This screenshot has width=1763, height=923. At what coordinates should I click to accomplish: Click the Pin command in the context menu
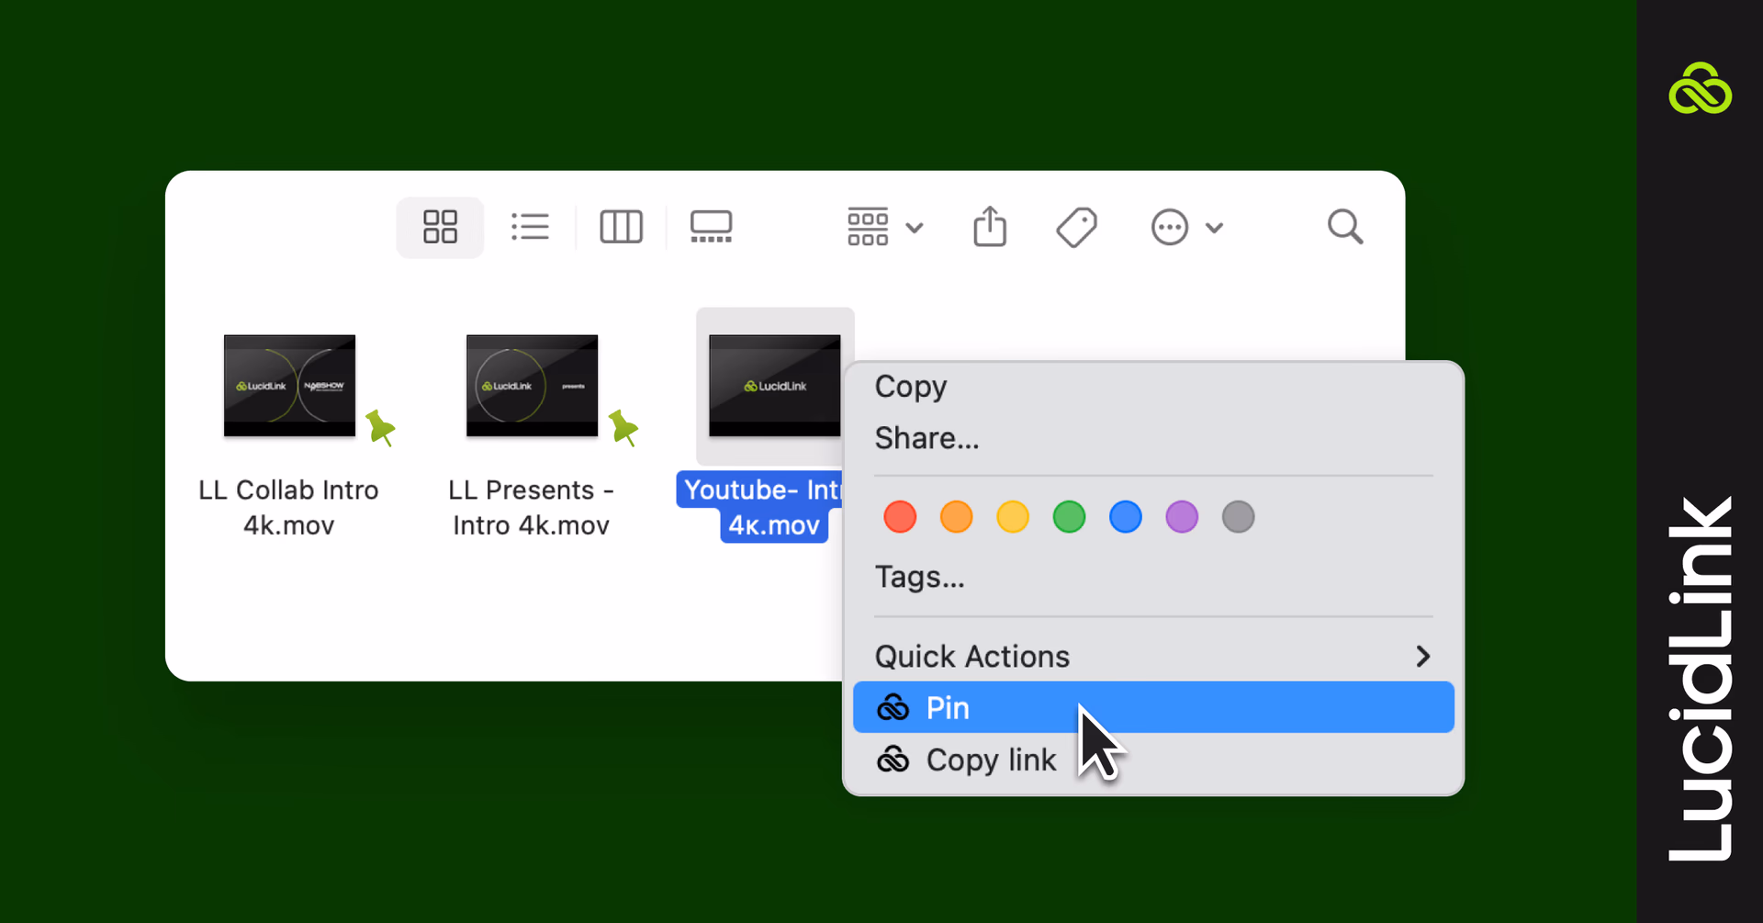tap(946, 707)
